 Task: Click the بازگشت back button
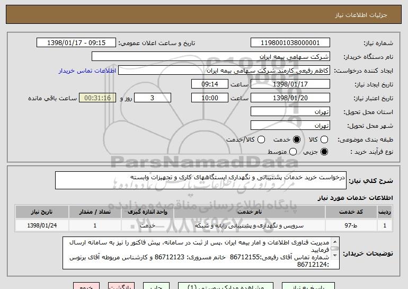[121, 286]
